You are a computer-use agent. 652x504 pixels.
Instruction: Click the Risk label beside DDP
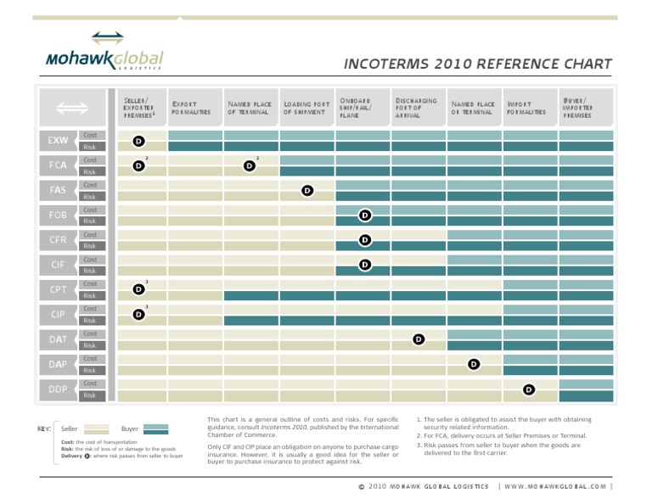pos(92,395)
